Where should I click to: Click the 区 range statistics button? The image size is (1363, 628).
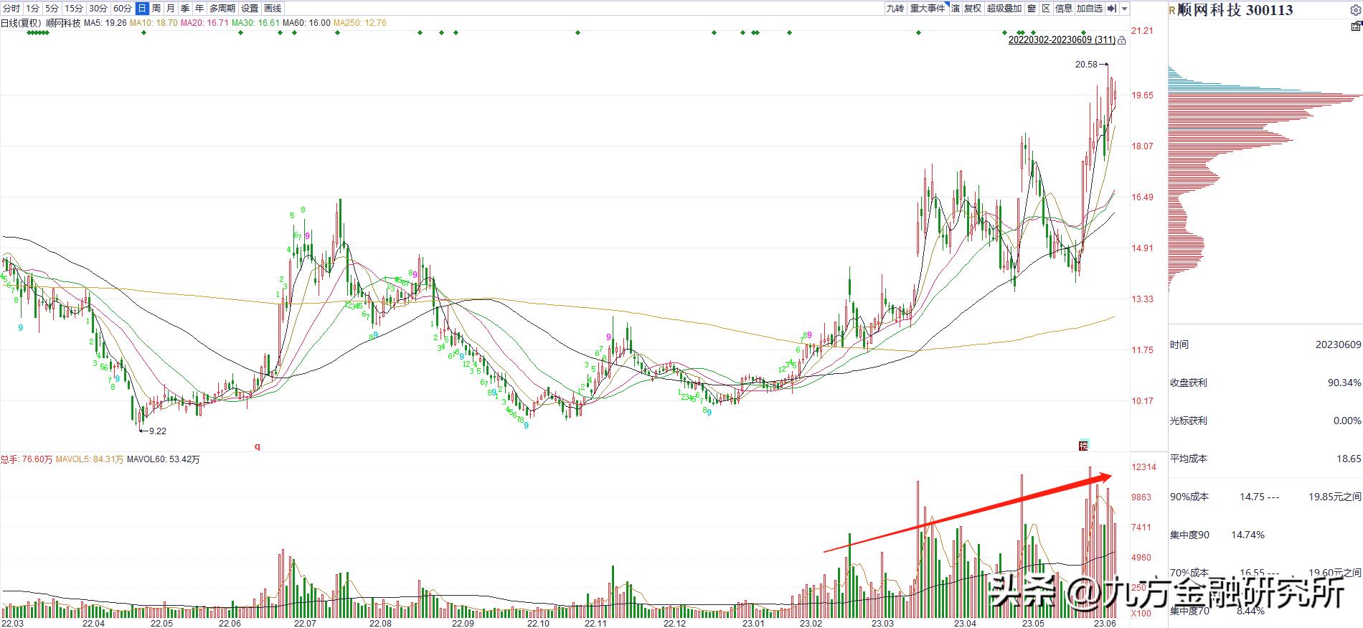[1046, 9]
